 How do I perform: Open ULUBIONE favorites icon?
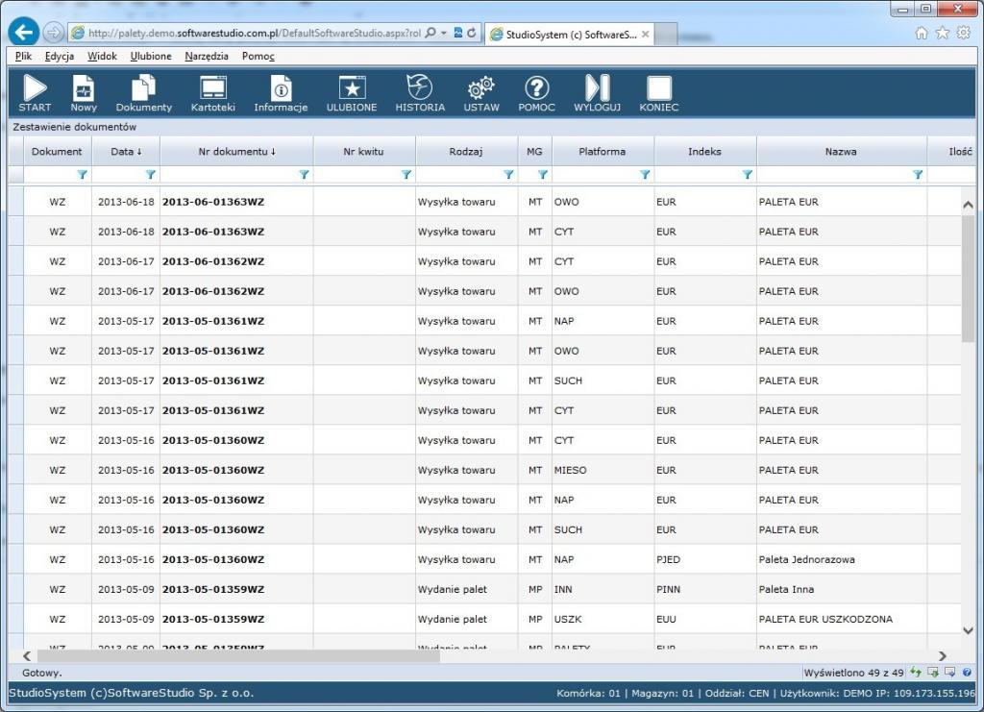(x=352, y=89)
